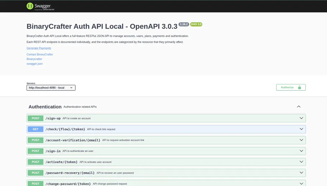Viewport: 327px width, 186px height.
Task: Click POST badge for /change-password/{token}
Action: click(35, 183)
